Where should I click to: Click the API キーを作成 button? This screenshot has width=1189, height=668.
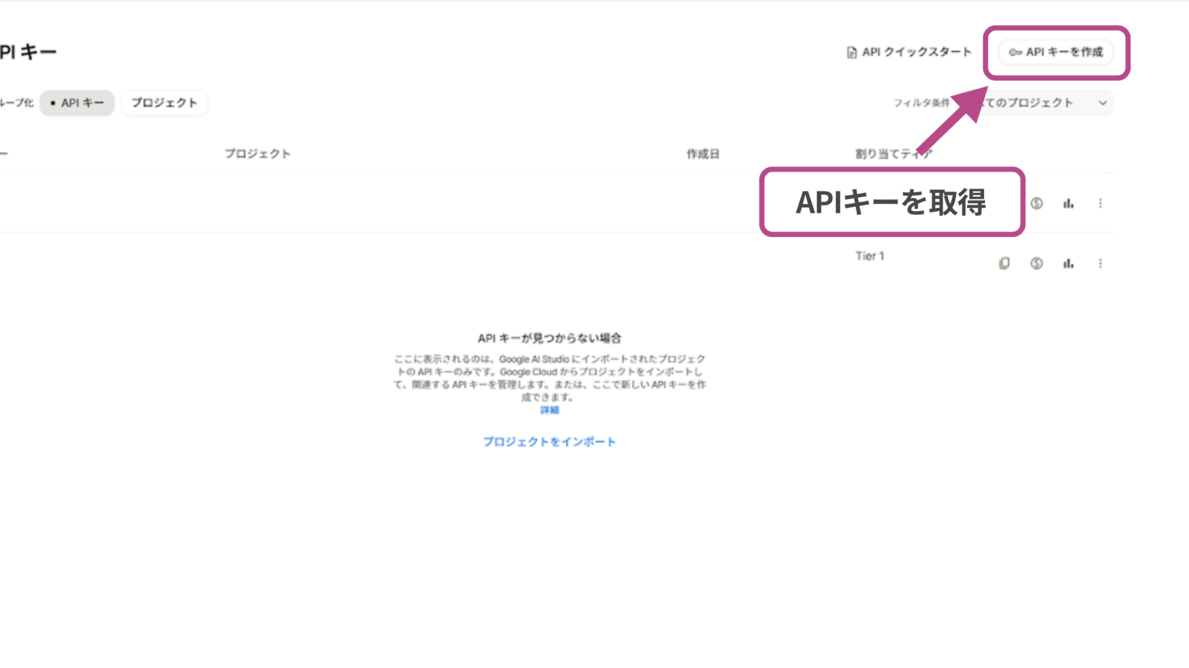tap(1056, 53)
